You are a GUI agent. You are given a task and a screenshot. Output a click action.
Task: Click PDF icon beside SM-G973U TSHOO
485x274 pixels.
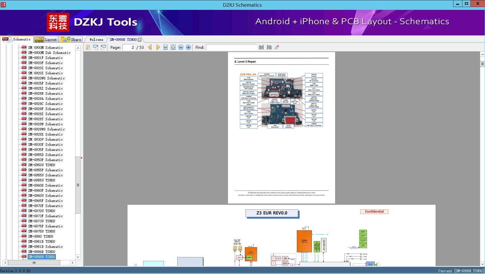24,221
